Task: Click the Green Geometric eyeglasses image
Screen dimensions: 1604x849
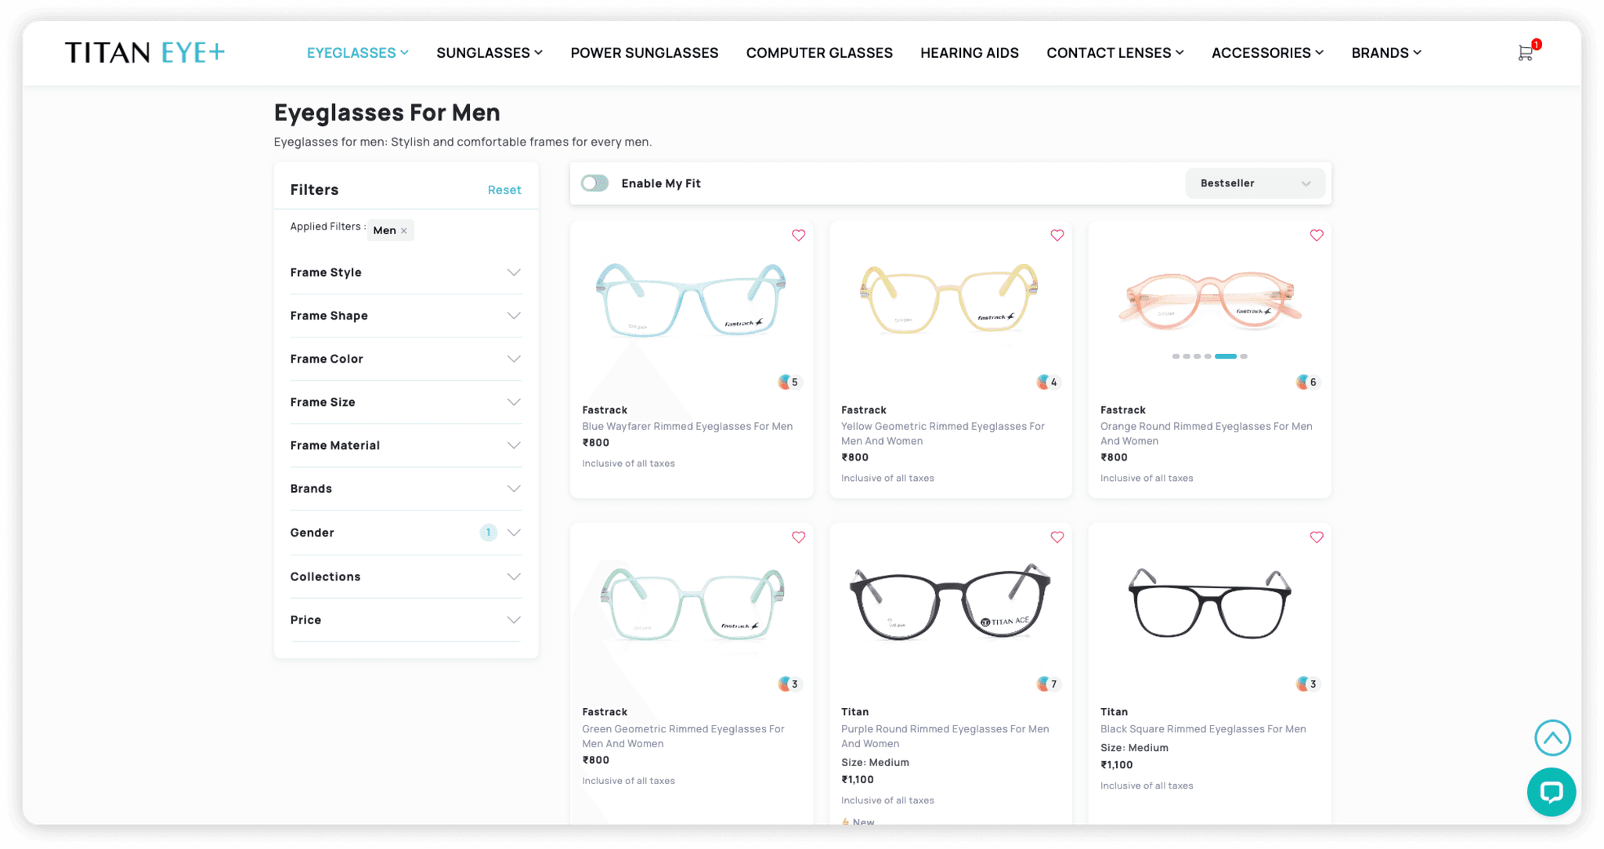Action: pyautogui.click(x=692, y=604)
